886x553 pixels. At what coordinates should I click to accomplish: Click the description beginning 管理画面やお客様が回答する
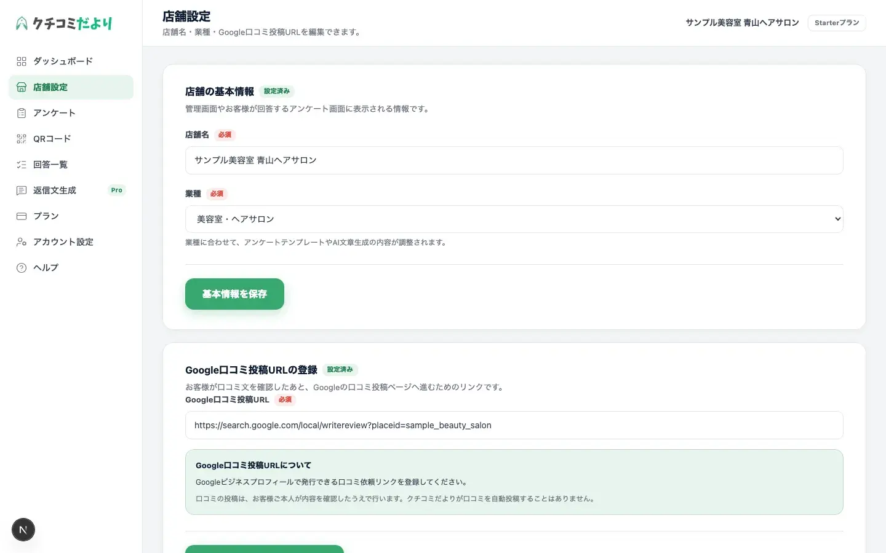click(308, 109)
